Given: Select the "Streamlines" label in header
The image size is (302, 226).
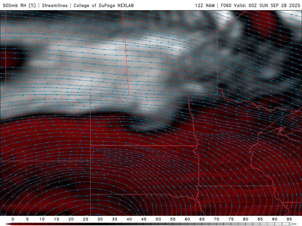Looking at the screenshot, I should (55, 5).
